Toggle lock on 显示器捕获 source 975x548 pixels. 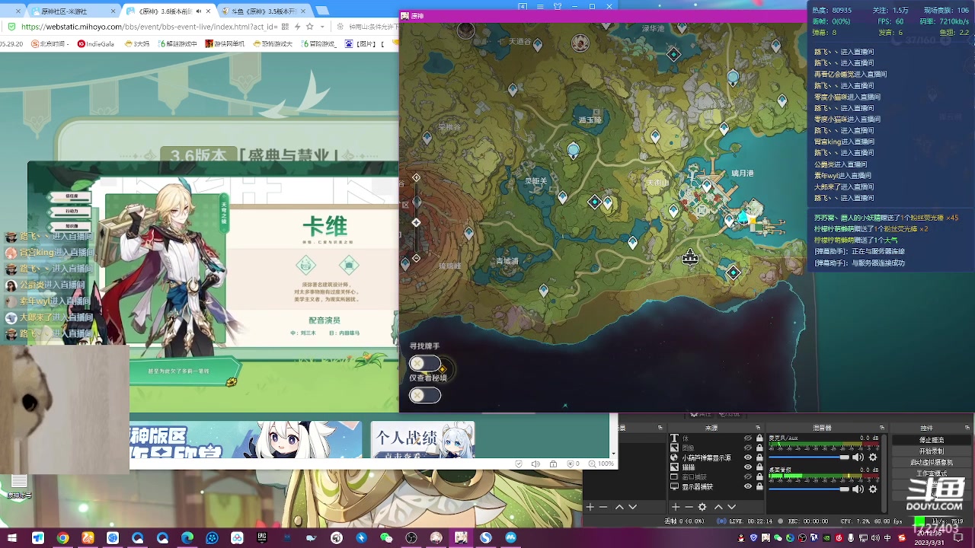click(x=759, y=486)
